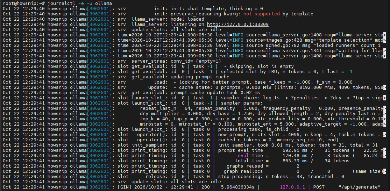Click 'repeat_last_n = 64' parameter
390x191 pixels.
pyautogui.click(x=165, y=108)
